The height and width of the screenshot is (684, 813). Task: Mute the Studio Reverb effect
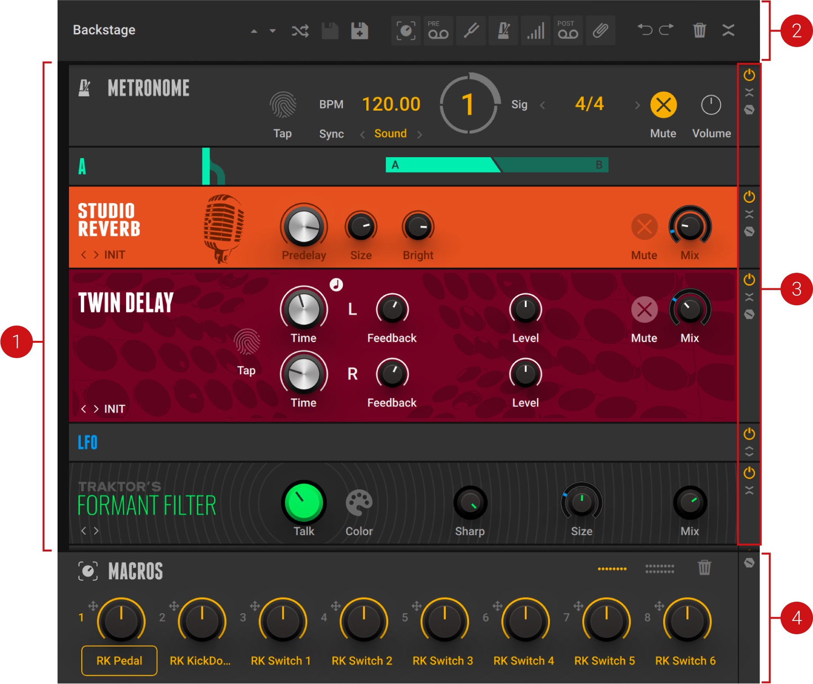[x=644, y=227]
